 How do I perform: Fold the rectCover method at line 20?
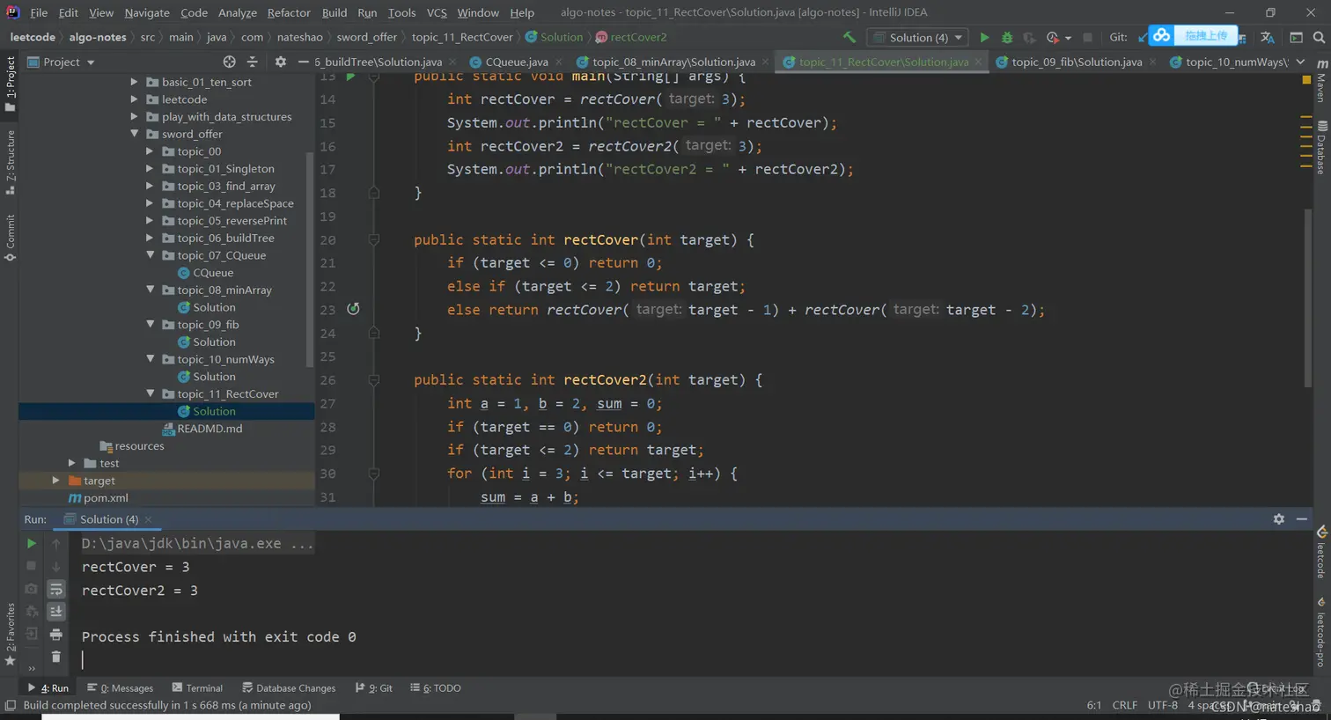[x=374, y=239]
